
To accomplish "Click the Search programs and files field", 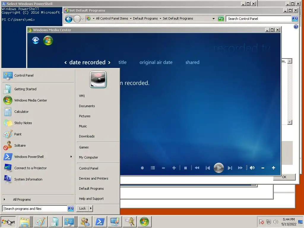I will (35, 209).
